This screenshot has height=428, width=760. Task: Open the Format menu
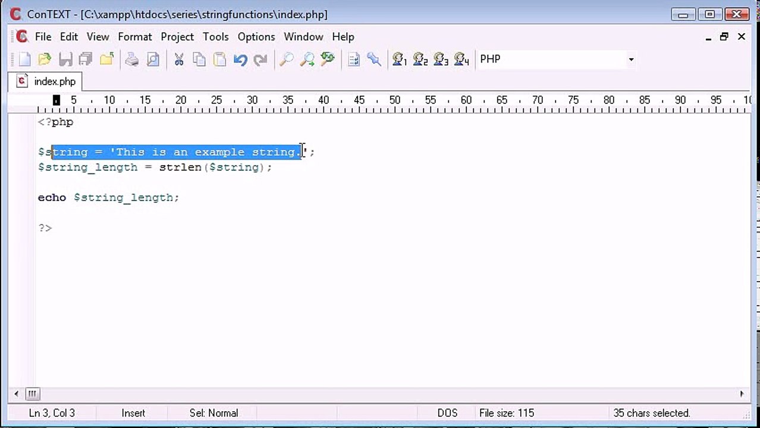[x=135, y=37]
